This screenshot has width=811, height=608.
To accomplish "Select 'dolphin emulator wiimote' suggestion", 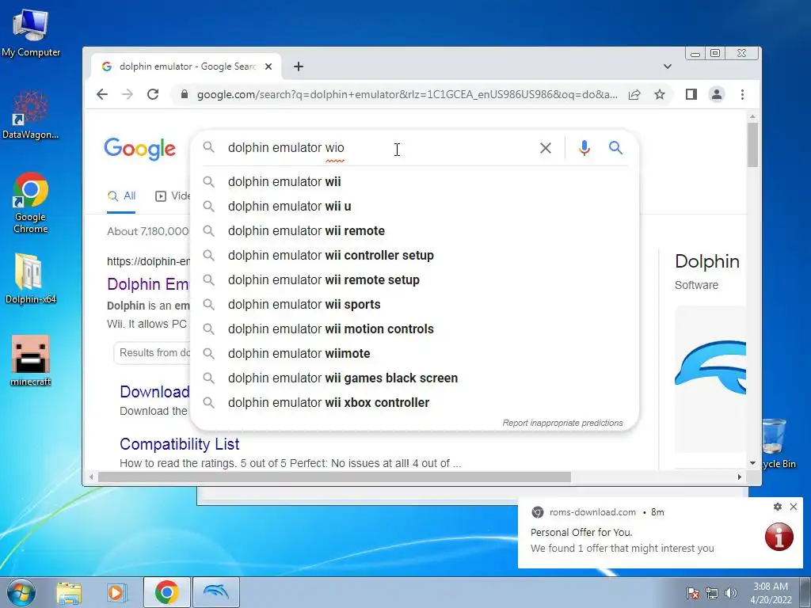I will [x=415, y=354].
